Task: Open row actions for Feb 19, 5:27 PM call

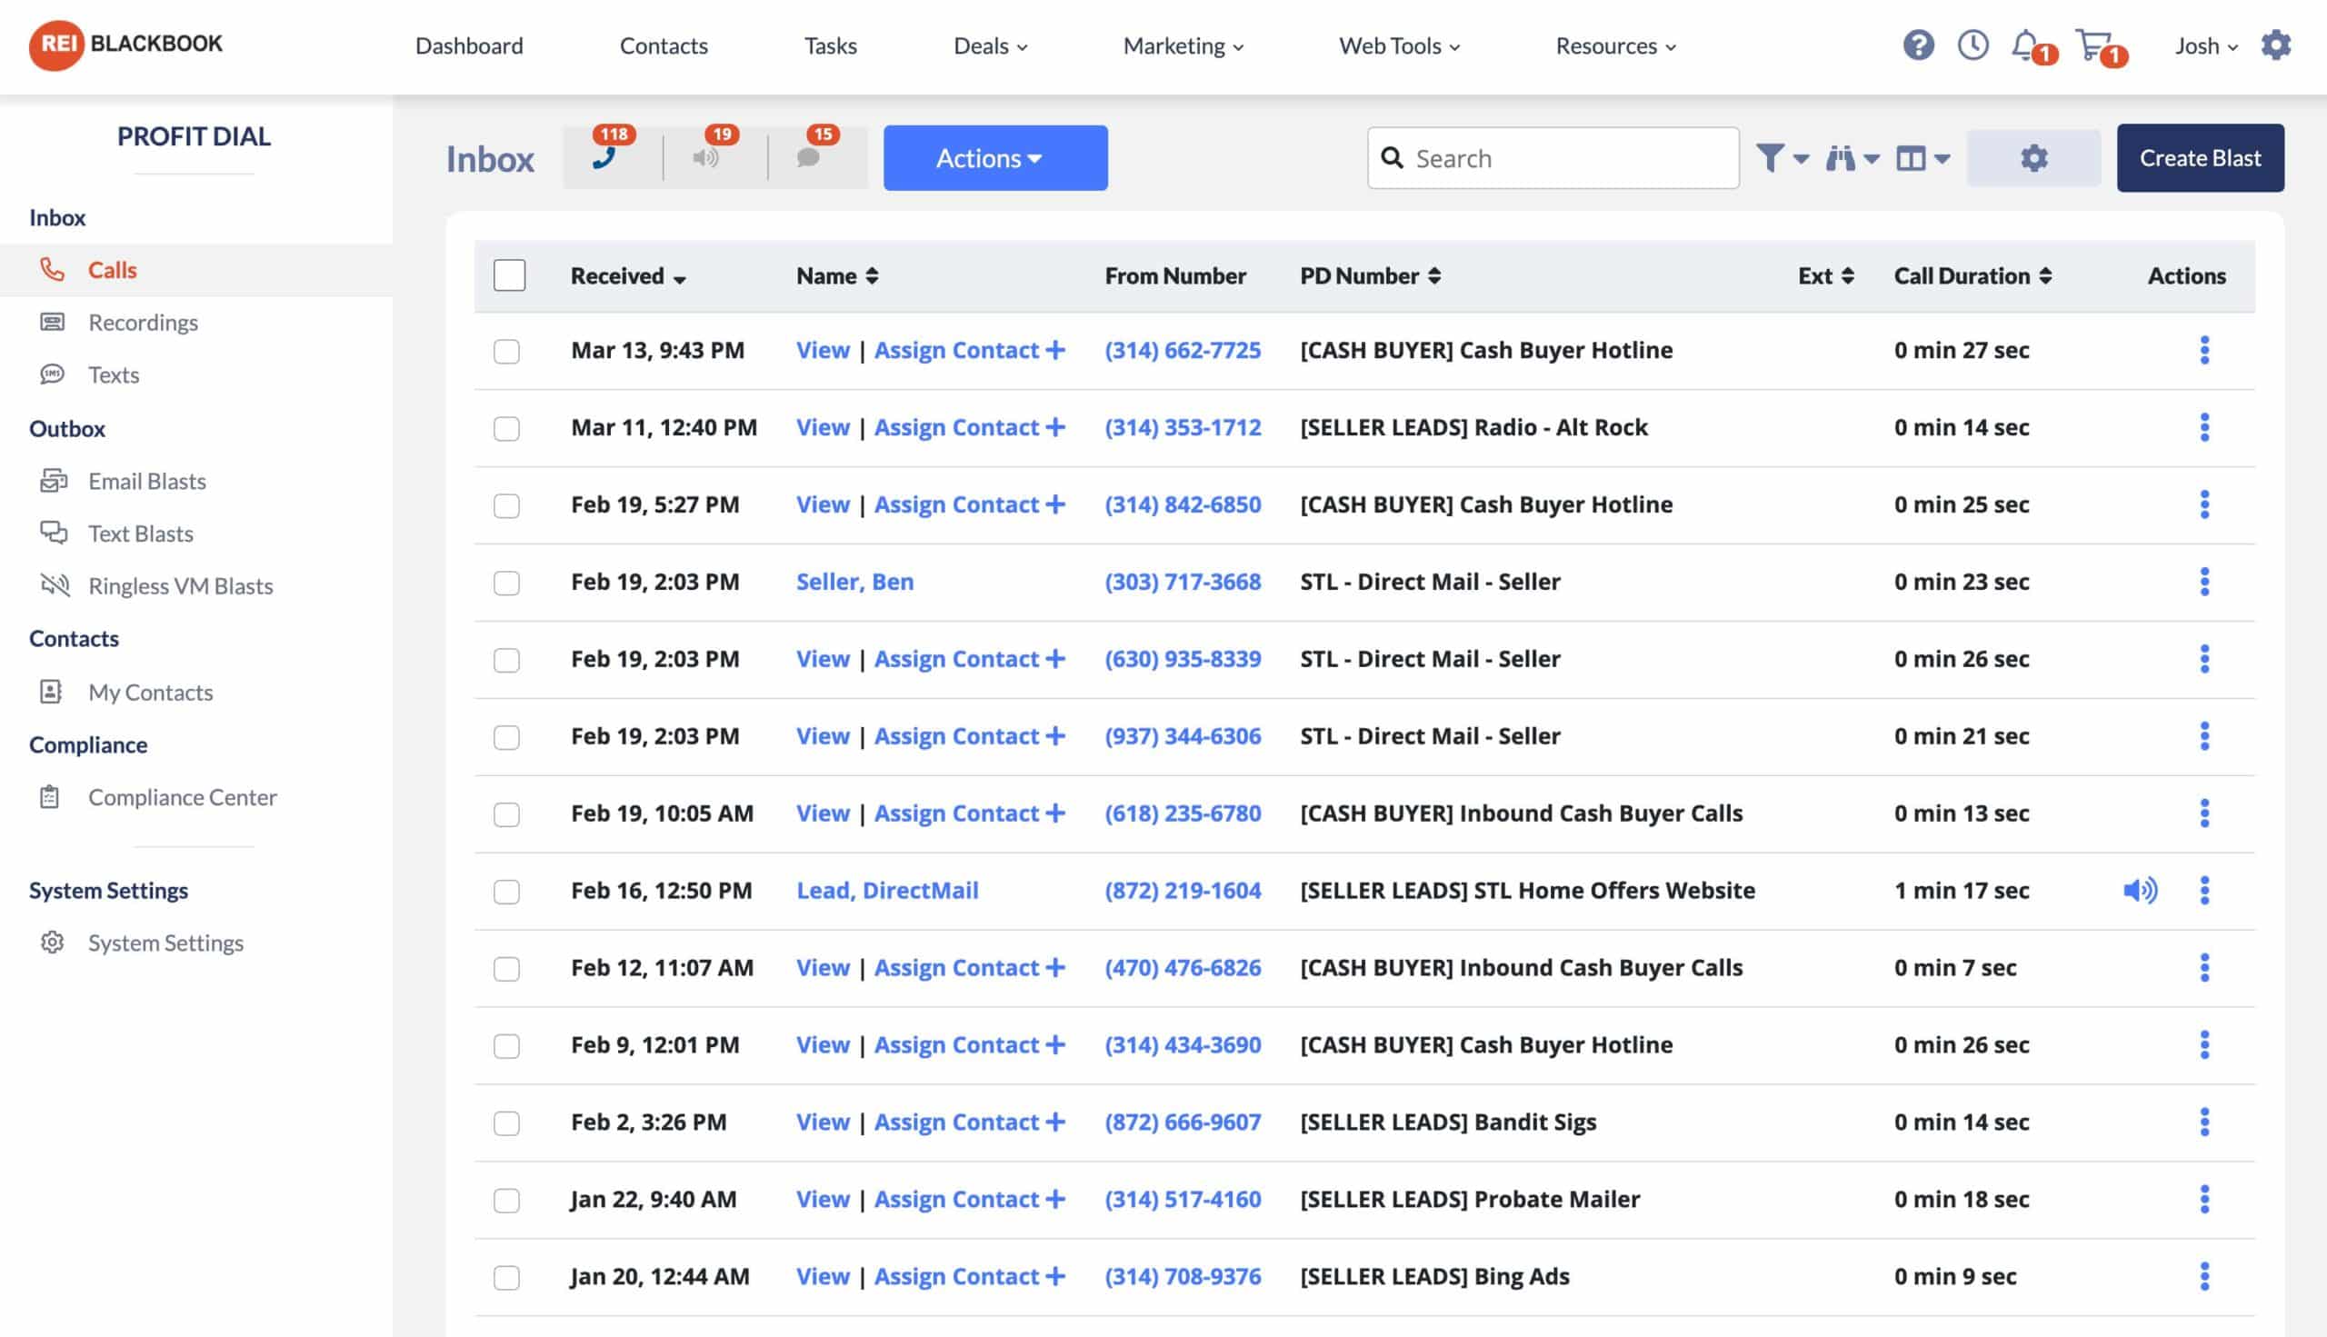Action: point(2204,504)
